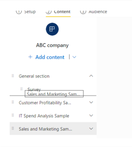Expand the Customer Profitability section

(91, 102)
